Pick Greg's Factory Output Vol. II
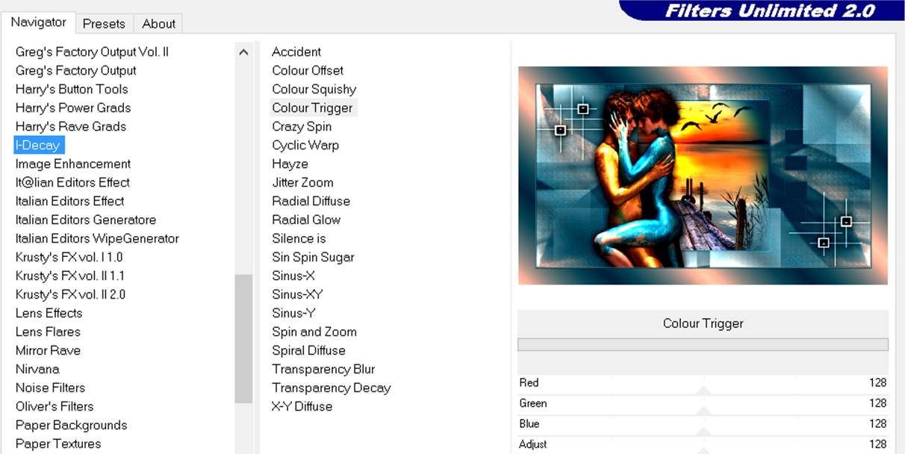 (92, 52)
